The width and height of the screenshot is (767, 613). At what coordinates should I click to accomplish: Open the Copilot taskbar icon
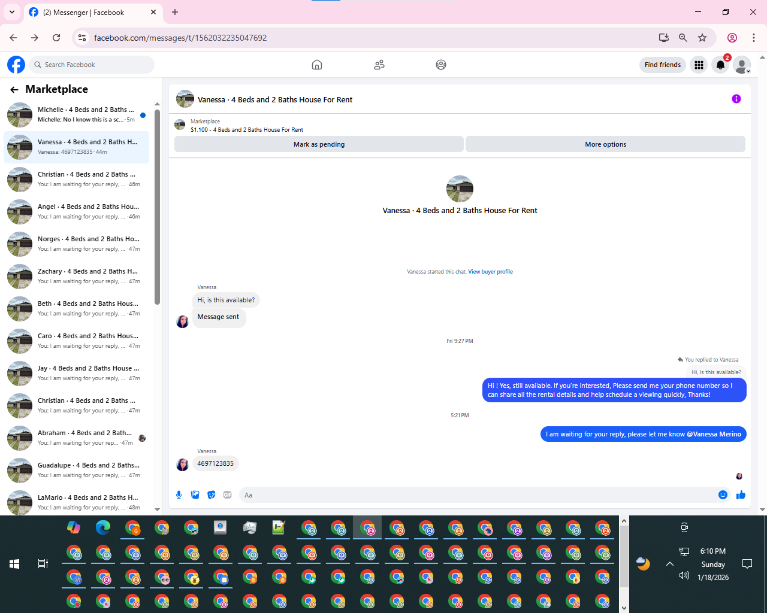(x=74, y=527)
